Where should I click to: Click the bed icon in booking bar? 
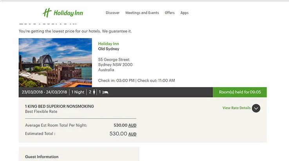(105, 92)
